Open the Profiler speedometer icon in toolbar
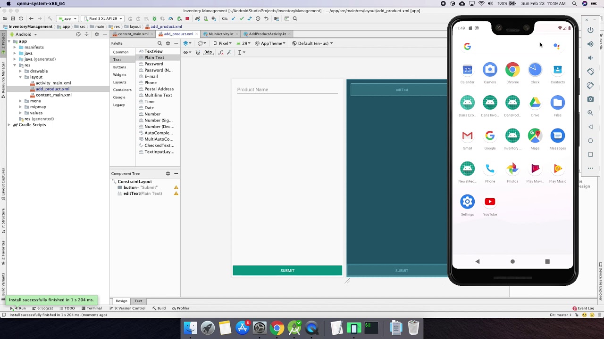This screenshot has height=339, width=604. pyautogui.click(x=171, y=18)
